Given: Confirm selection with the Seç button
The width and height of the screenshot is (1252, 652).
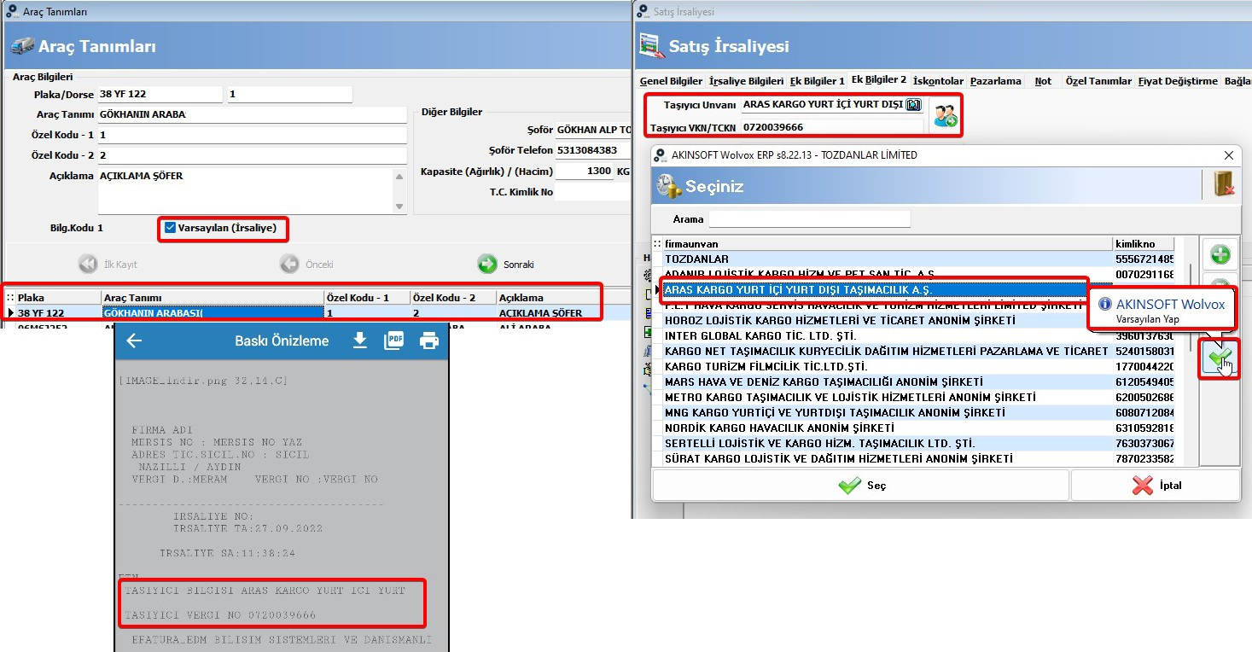Looking at the screenshot, I should [x=860, y=486].
